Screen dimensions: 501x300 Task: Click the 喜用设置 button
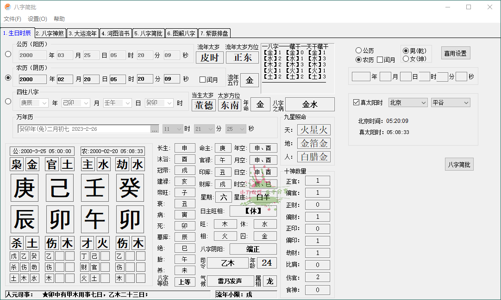[455, 53]
